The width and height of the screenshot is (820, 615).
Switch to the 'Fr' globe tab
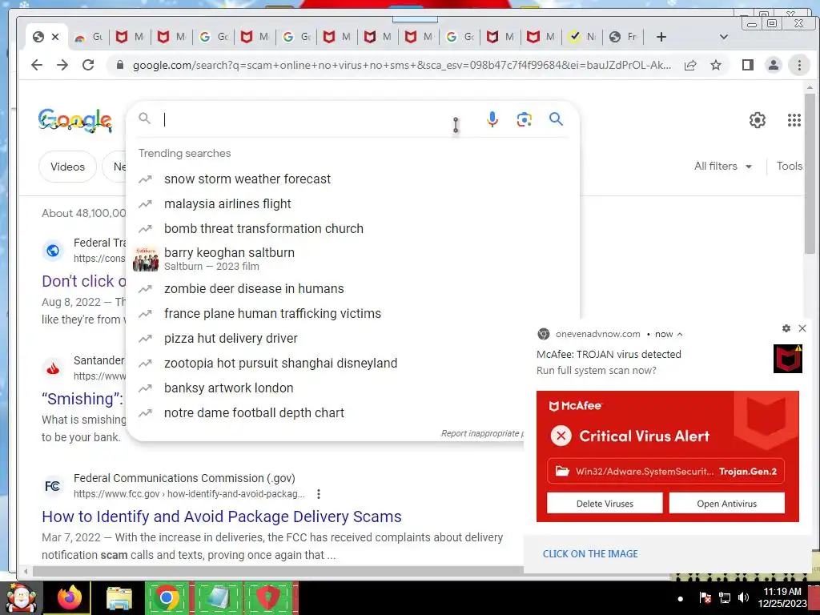[623, 37]
